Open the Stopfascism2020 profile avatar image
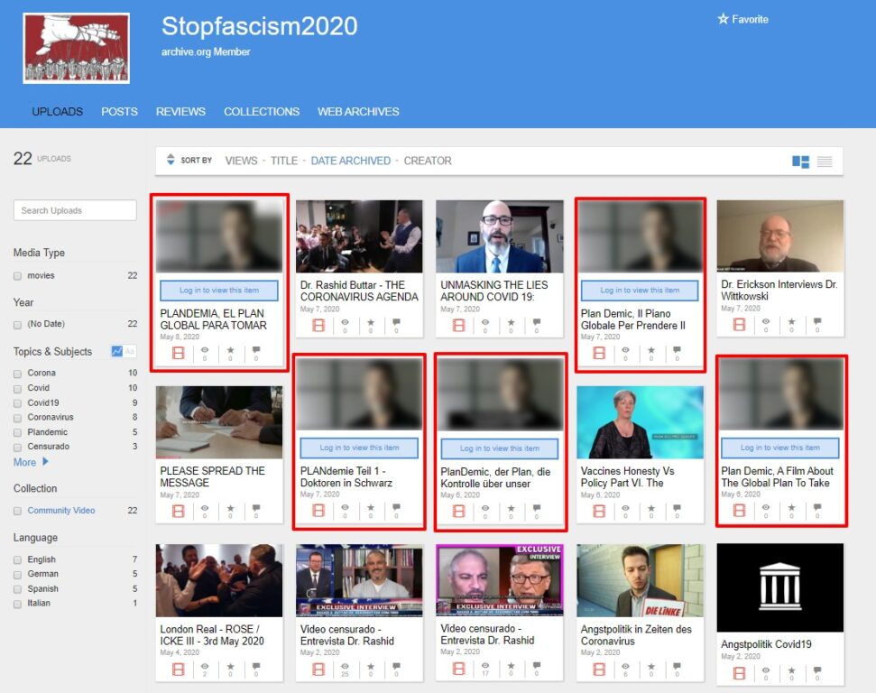The image size is (876, 693). pyautogui.click(x=77, y=48)
